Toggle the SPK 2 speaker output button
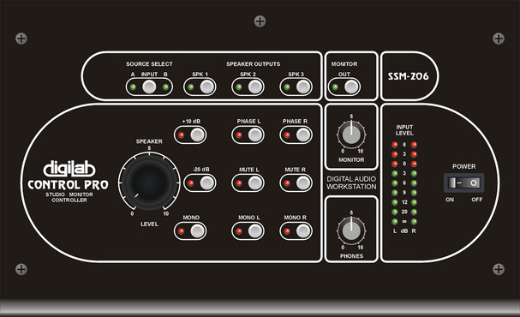 pos(255,87)
